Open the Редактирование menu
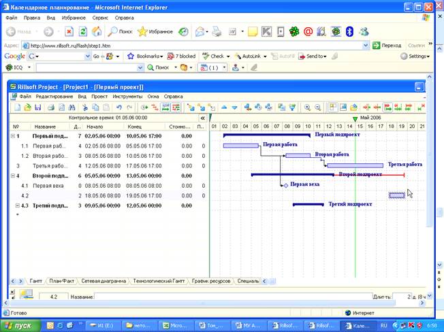The width and height of the screenshot is (444, 332). [x=54, y=97]
